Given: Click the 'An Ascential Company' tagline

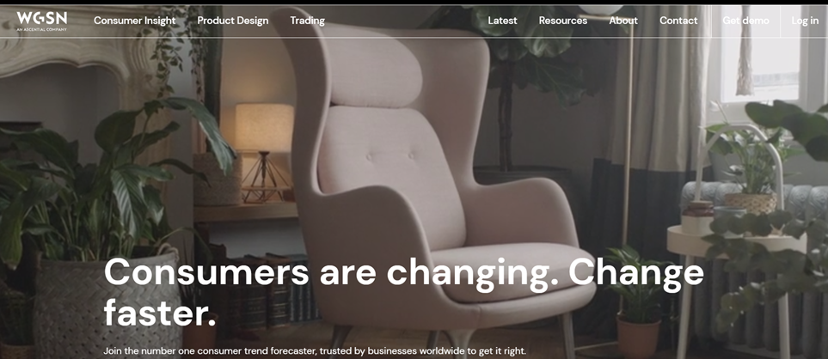Looking at the screenshot, I should pos(42,29).
